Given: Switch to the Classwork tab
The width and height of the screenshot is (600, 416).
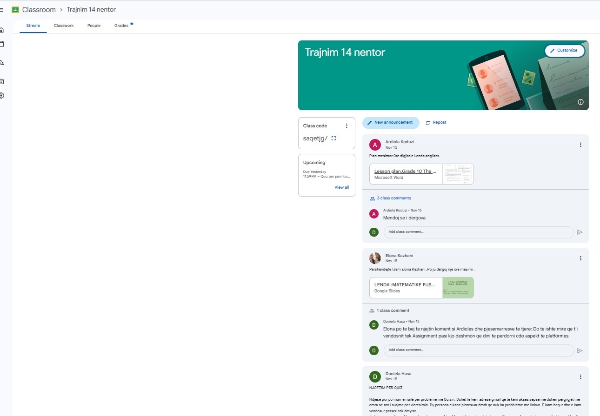Looking at the screenshot, I should click(x=64, y=26).
